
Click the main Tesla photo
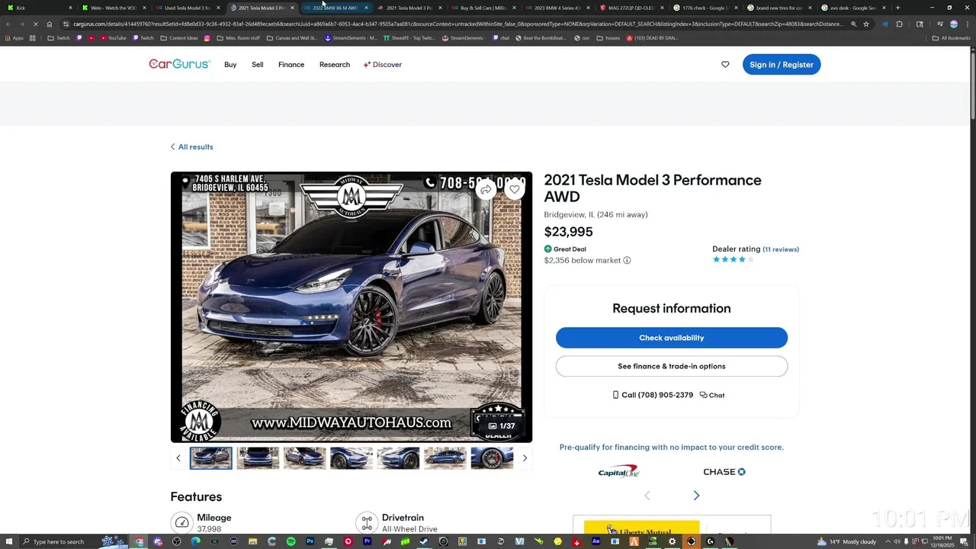pos(352,307)
